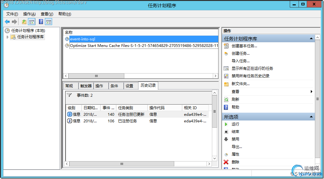
Task: Click history pane horizontal scrollbar right arrow
Action: pyautogui.click(x=209, y=164)
